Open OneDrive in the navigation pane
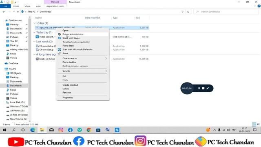 [13, 63]
